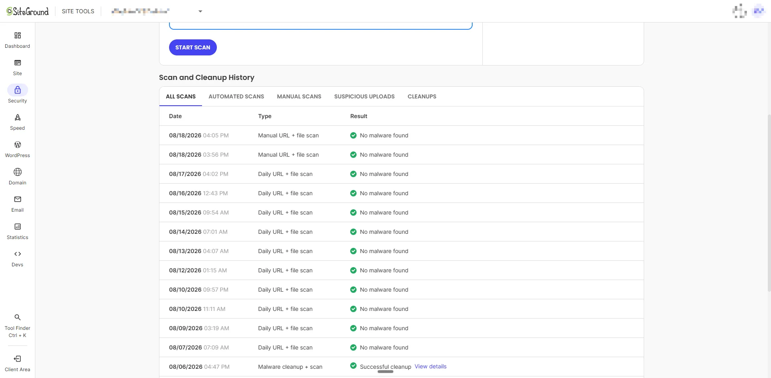The height and width of the screenshot is (378, 771).
Task: Open View details for successful cleanup
Action: [x=430, y=366]
